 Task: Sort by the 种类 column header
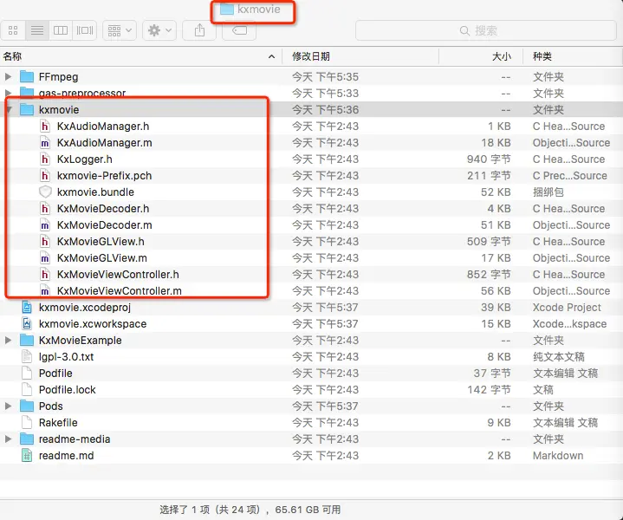[573, 56]
